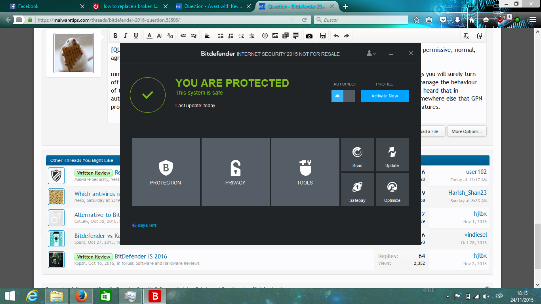541x304 pixels.
Task: Click the Firefox address bar
Action: [164, 20]
